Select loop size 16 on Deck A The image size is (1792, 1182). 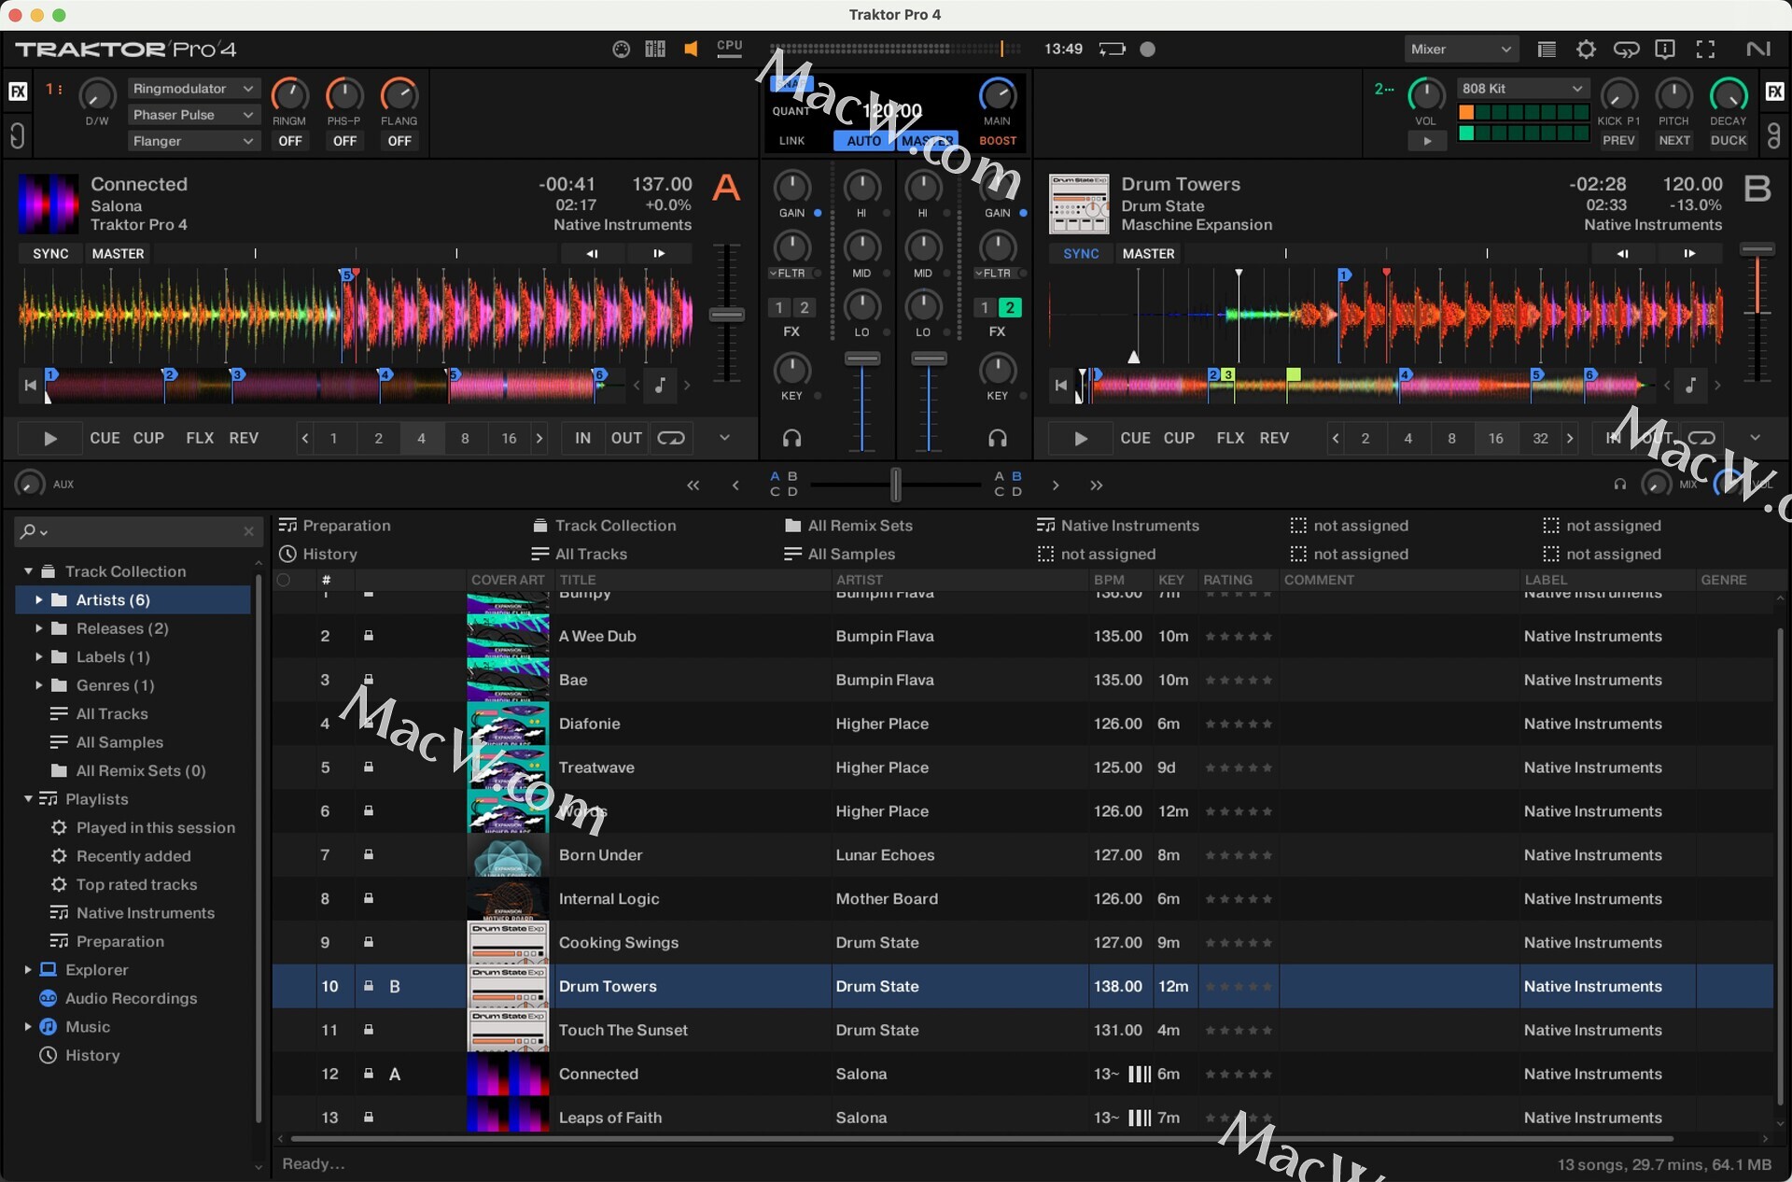coord(509,438)
